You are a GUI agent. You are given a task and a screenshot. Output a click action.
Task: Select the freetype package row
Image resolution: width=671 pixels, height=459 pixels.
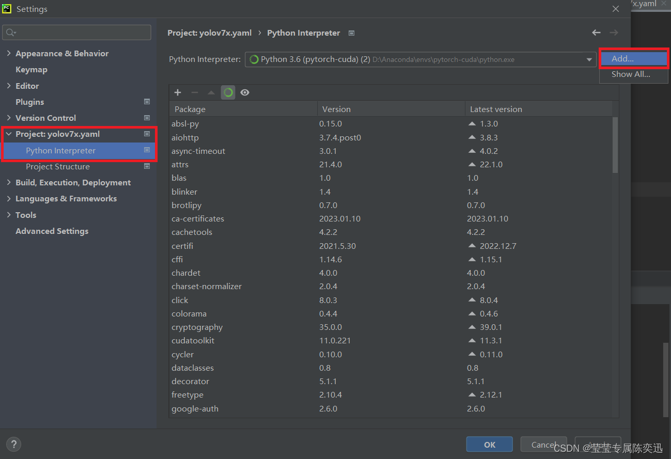[x=391, y=394]
